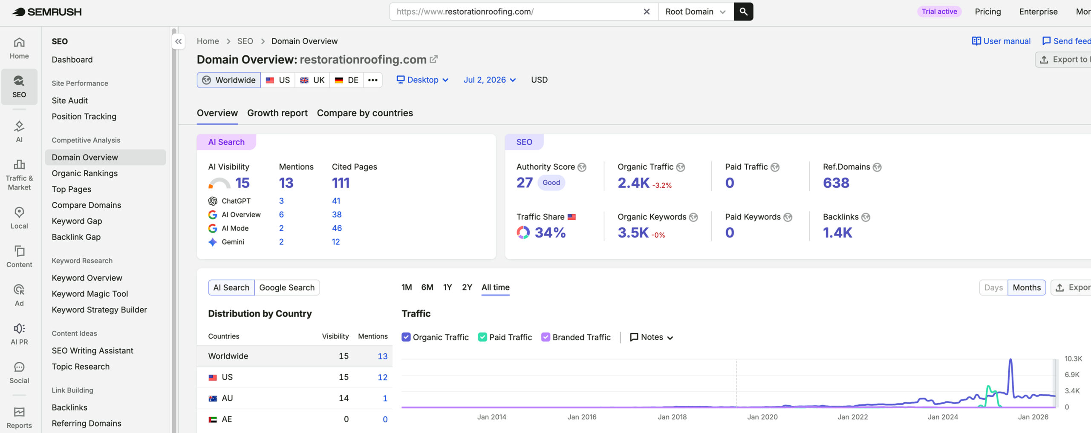The width and height of the screenshot is (1091, 433).
Task: Select US database button
Action: pos(278,80)
